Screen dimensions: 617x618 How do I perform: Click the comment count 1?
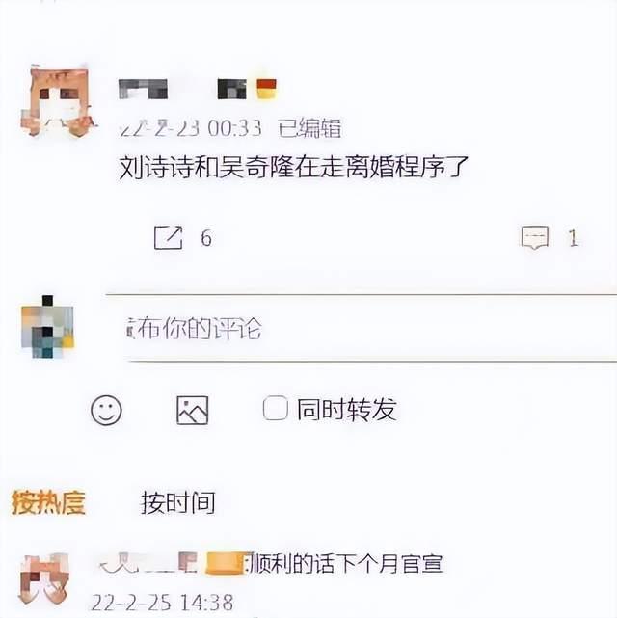[x=574, y=238]
